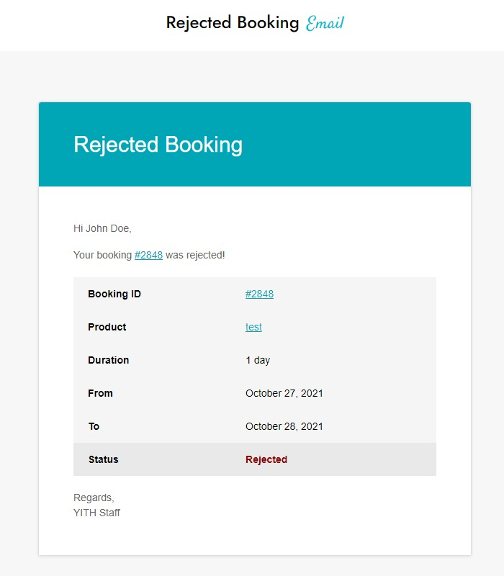Click the Rejected status value

click(x=266, y=459)
